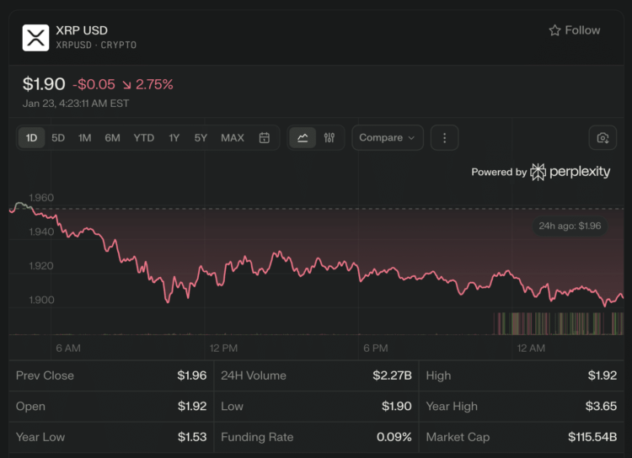Click the 1.940 price axis label
Image resolution: width=632 pixels, height=458 pixels.
[41, 232]
